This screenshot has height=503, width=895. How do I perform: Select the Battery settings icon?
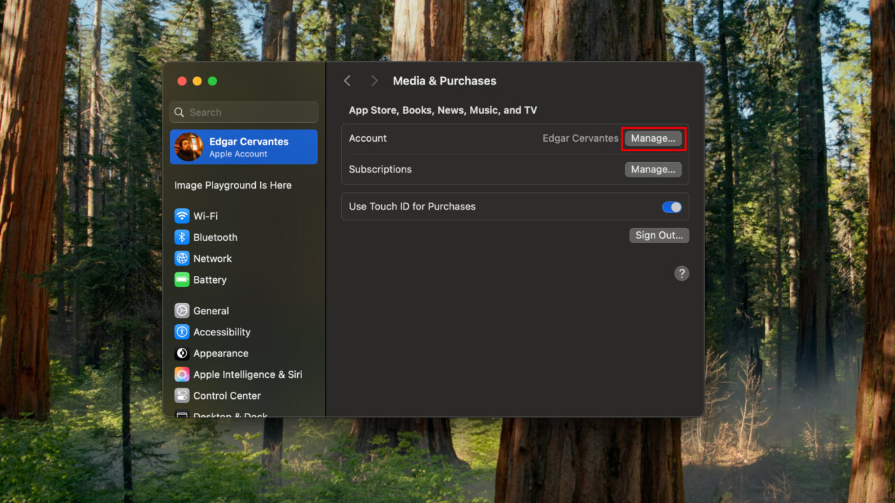pyautogui.click(x=182, y=279)
